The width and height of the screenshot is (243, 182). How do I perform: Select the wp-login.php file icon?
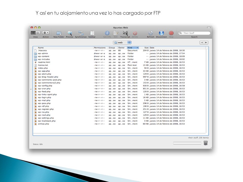[x=35, y=98]
